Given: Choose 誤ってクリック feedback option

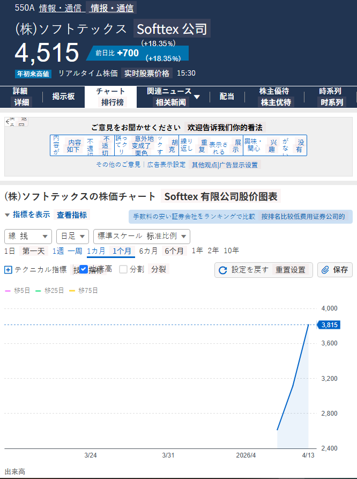Looking at the screenshot, I should coord(146,145).
